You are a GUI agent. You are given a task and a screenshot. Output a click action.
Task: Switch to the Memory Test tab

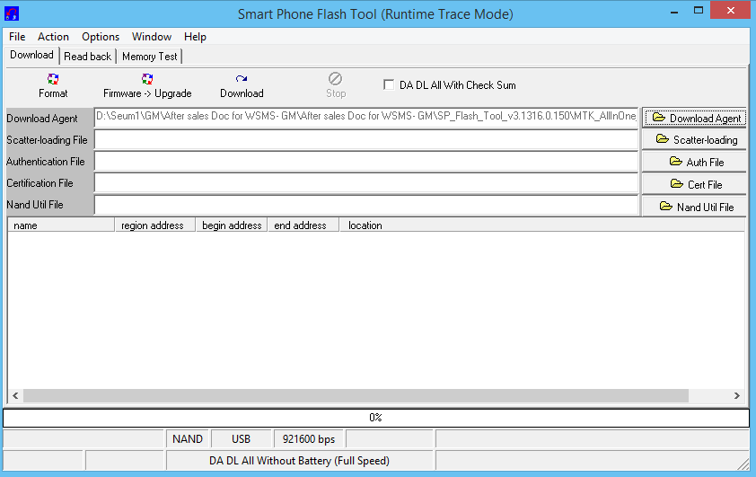click(149, 57)
